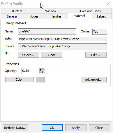The height and width of the screenshot is (133, 113).
Task: Apply the material changes
Action: 76,128
